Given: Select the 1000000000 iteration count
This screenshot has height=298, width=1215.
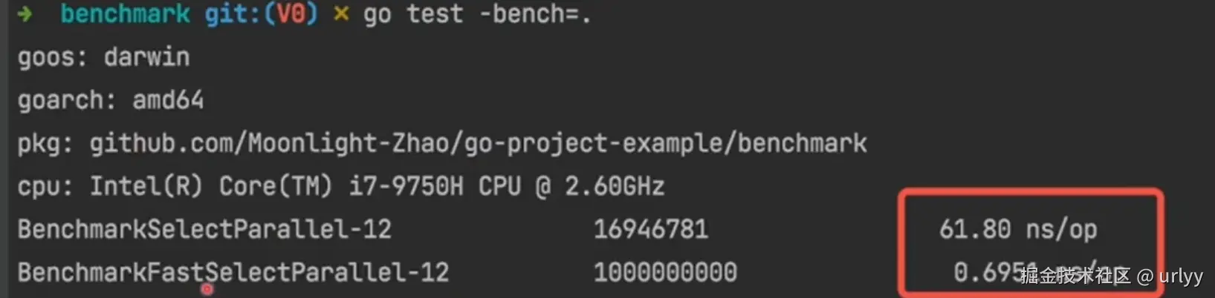Looking at the screenshot, I should 665,272.
